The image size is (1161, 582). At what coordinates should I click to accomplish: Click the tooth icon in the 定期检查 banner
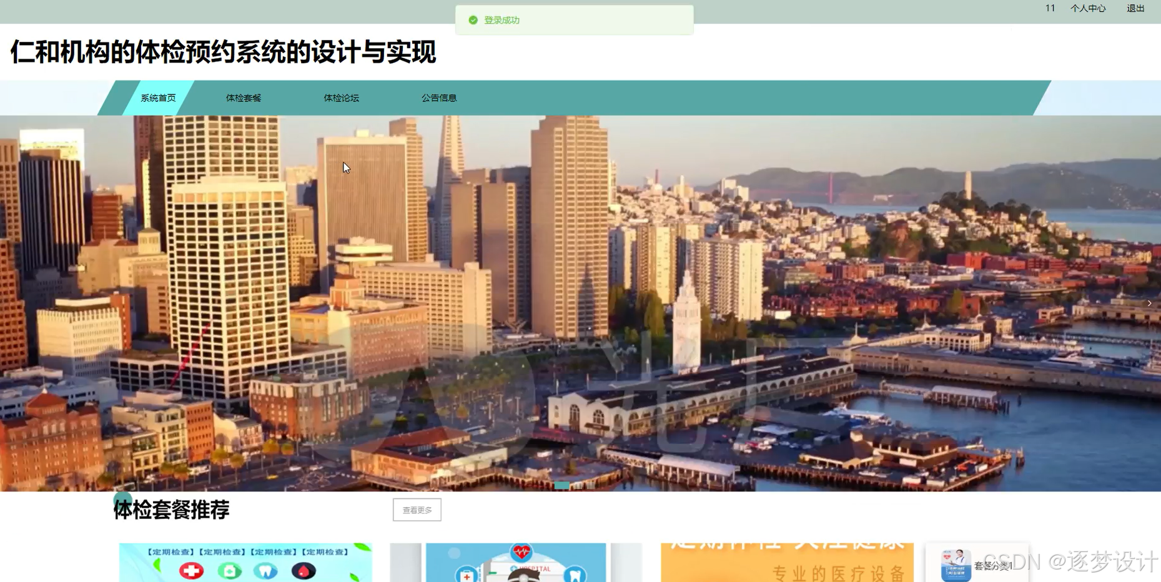point(267,570)
